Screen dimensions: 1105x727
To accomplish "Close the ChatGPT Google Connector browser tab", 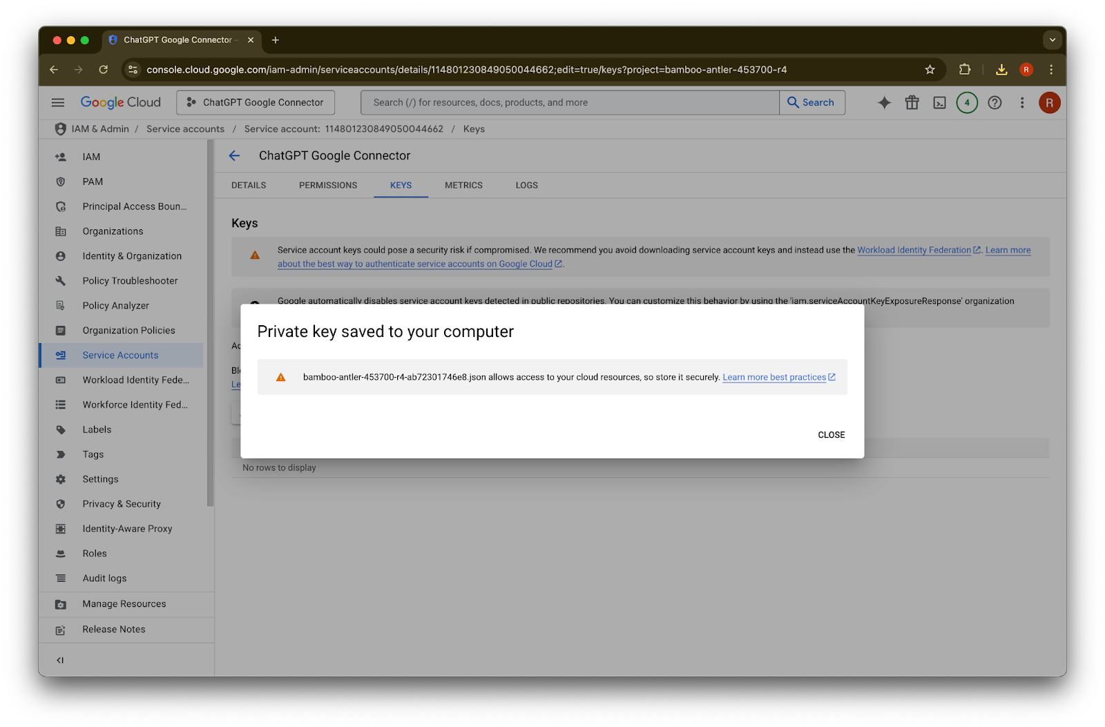I will click(251, 40).
